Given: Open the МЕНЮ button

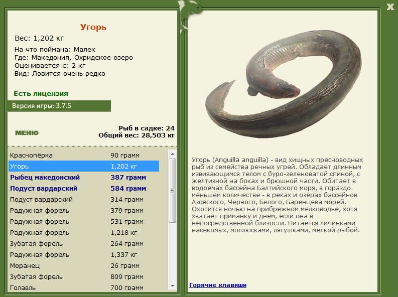Looking at the screenshot, I should [x=27, y=133].
